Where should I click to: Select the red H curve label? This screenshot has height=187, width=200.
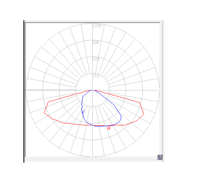pyautogui.click(x=109, y=128)
